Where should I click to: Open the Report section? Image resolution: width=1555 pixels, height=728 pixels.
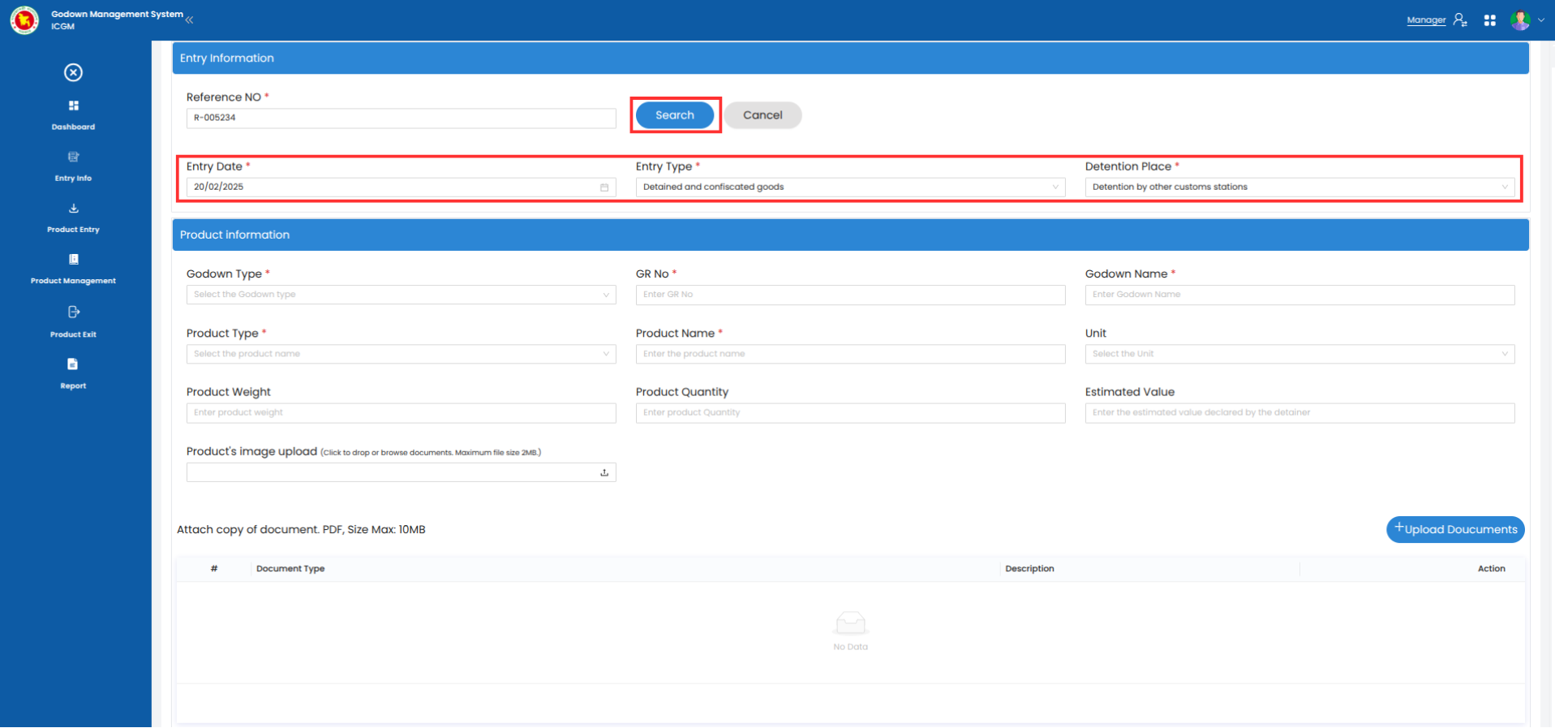73,373
